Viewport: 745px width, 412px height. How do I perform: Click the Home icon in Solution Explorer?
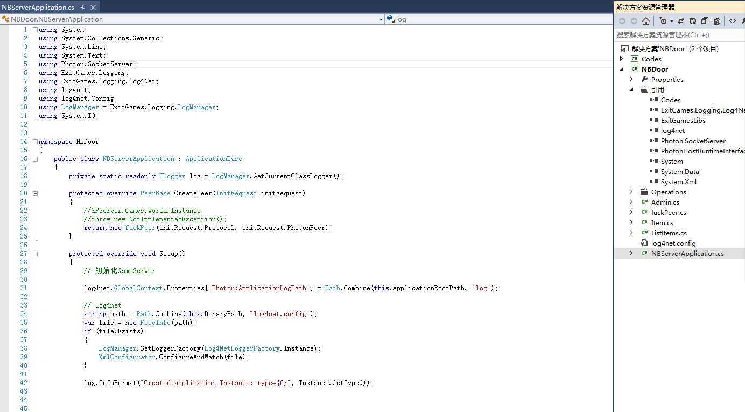pos(646,21)
